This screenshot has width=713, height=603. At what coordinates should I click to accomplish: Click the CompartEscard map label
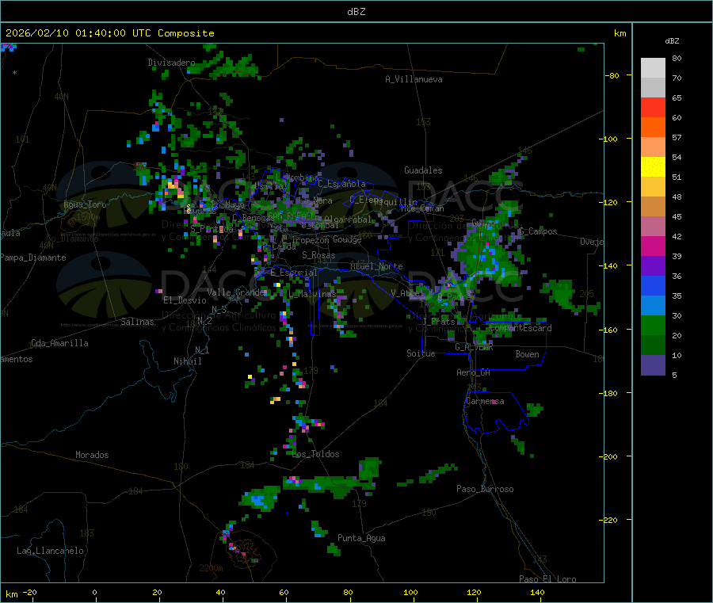coord(521,328)
